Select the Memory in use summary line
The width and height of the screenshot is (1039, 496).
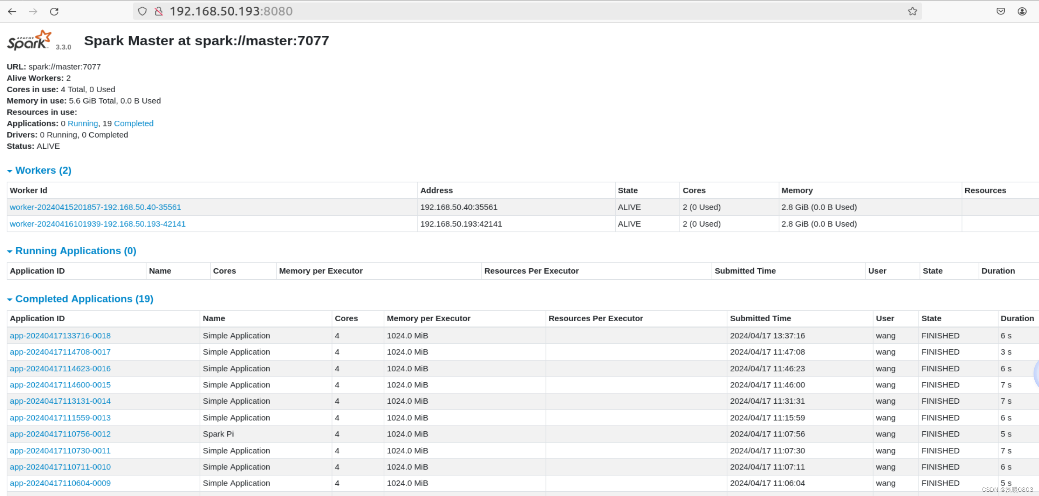pyautogui.click(x=84, y=101)
